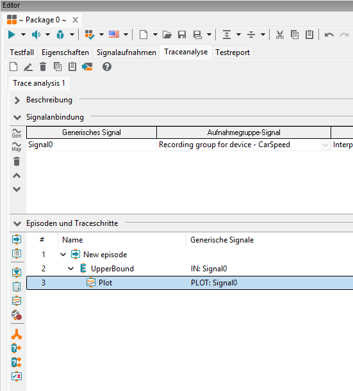Undo the last action

tap(329, 35)
